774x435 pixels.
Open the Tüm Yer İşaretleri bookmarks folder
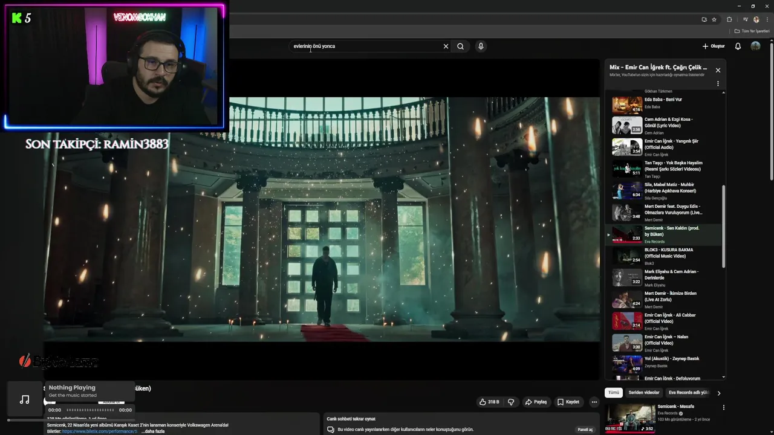coord(752,31)
